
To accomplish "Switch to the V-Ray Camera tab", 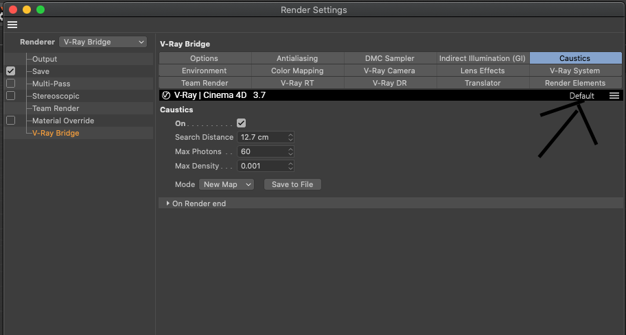I will coord(390,71).
